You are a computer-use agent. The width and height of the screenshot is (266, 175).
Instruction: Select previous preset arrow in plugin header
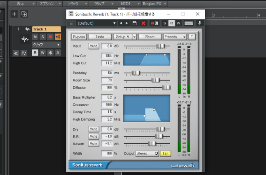pos(121,23)
